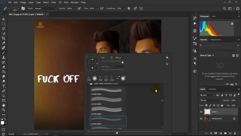The width and height of the screenshot is (241, 136).
Task: Add a layer mask
Action: click(x=216, y=133)
